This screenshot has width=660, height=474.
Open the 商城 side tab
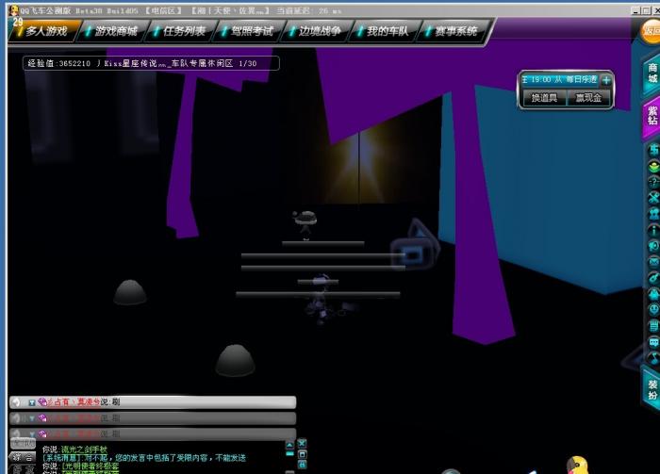(x=652, y=74)
